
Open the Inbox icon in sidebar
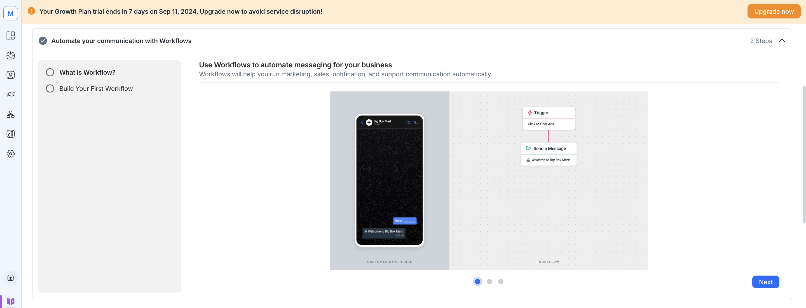pos(11,55)
